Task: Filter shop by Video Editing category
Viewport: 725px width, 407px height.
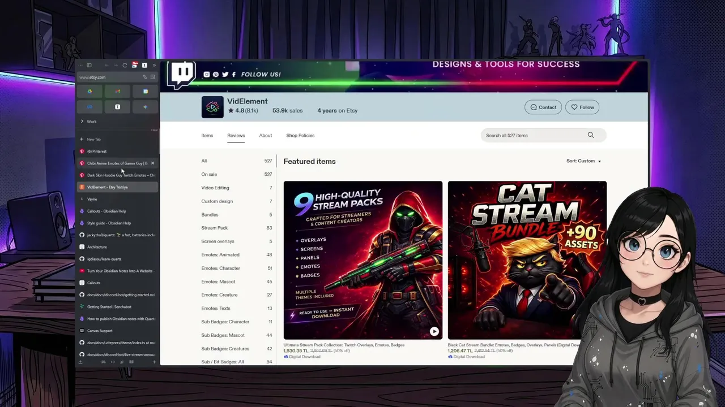Action: tap(237, 188)
